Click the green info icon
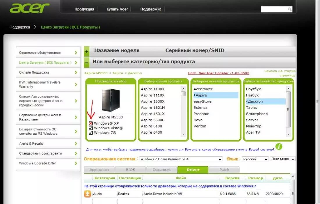 tap(279, 146)
